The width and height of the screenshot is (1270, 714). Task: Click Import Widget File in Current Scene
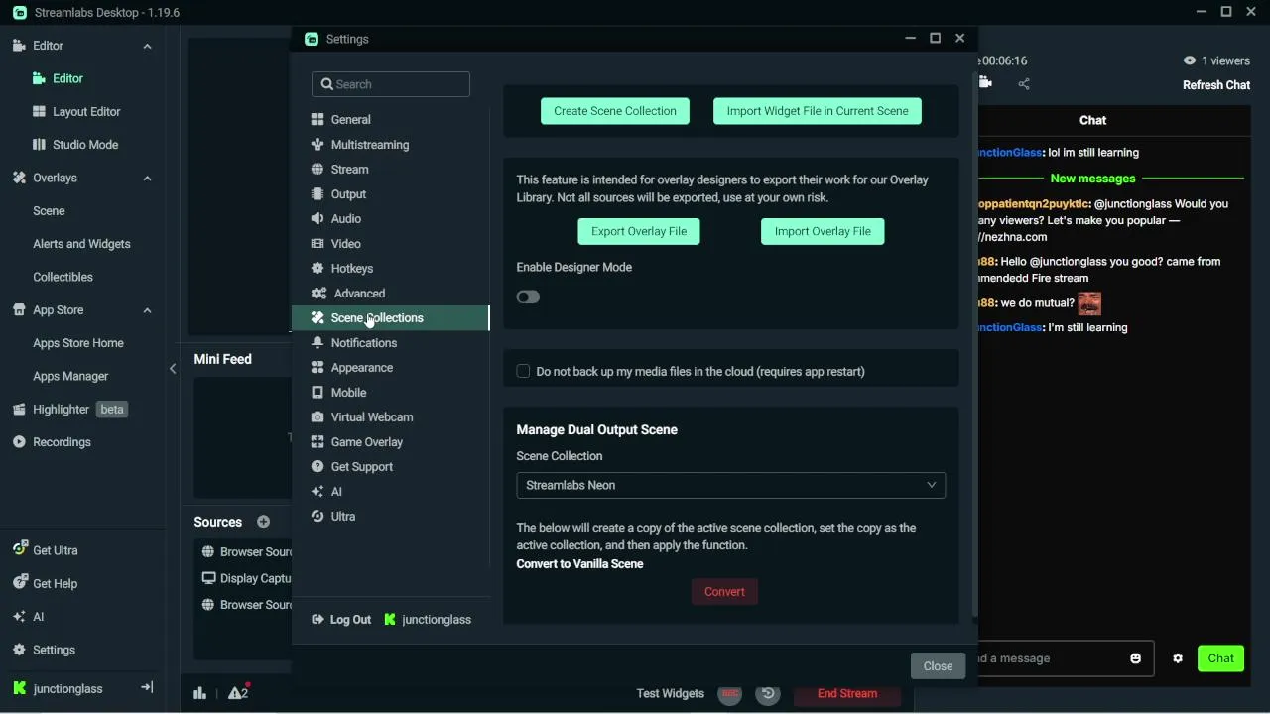tap(818, 111)
